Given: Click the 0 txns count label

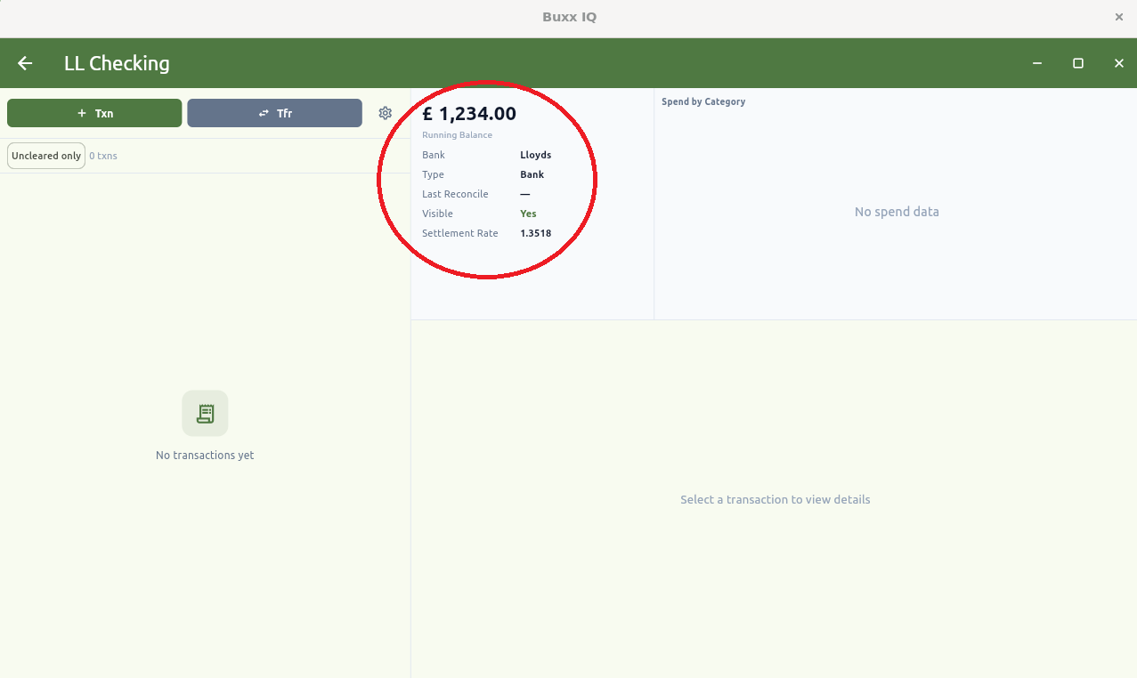Looking at the screenshot, I should coord(103,156).
